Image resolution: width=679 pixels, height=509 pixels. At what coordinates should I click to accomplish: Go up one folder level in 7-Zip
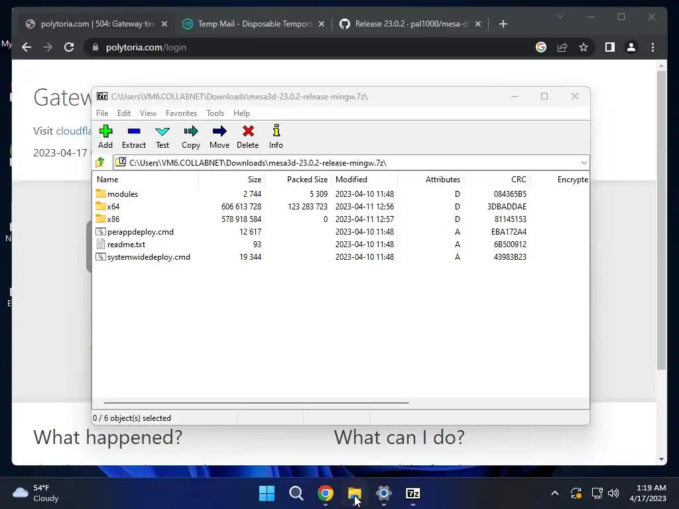pyautogui.click(x=101, y=162)
